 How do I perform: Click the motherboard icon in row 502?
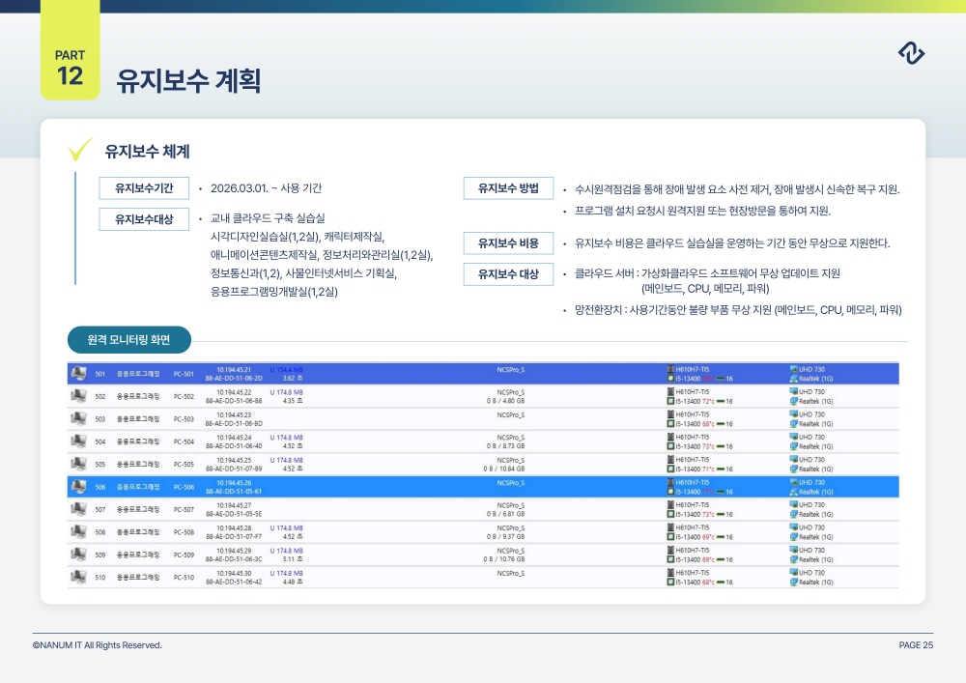[x=671, y=391]
